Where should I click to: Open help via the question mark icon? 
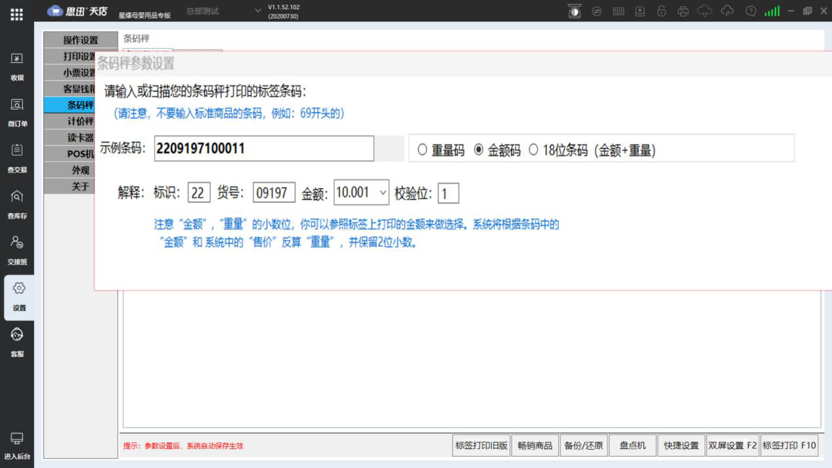coord(750,11)
